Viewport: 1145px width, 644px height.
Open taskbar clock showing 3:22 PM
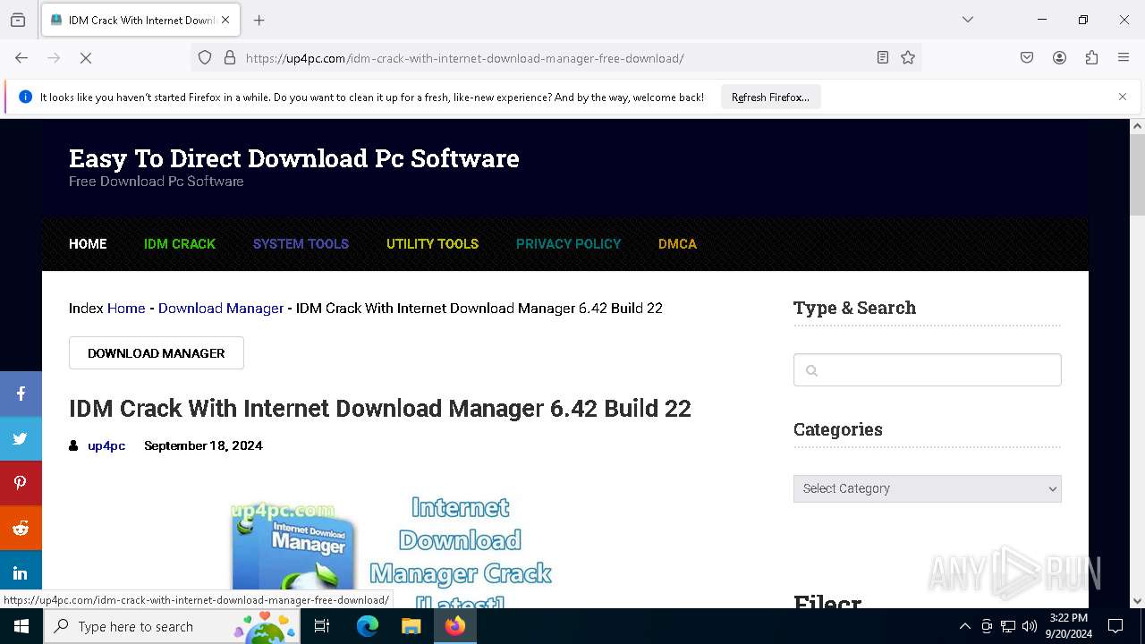pos(1068,626)
